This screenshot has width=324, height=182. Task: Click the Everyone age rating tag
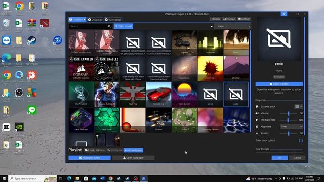coord(279,77)
